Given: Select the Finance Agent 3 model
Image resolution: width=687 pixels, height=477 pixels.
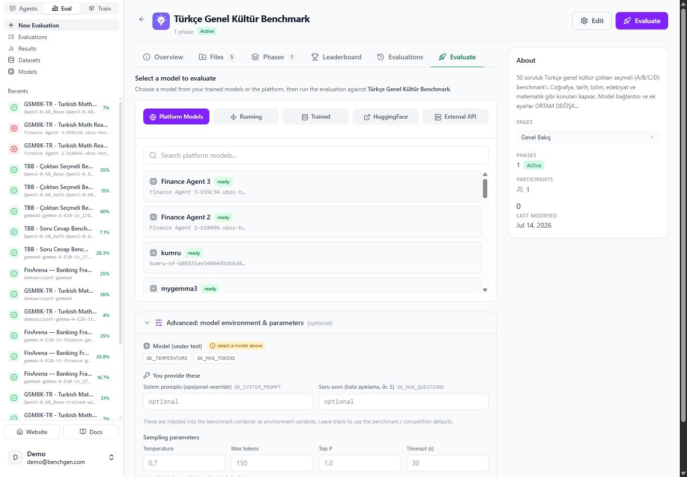Looking at the screenshot, I should pyautogui.click(x=312, y=186).
